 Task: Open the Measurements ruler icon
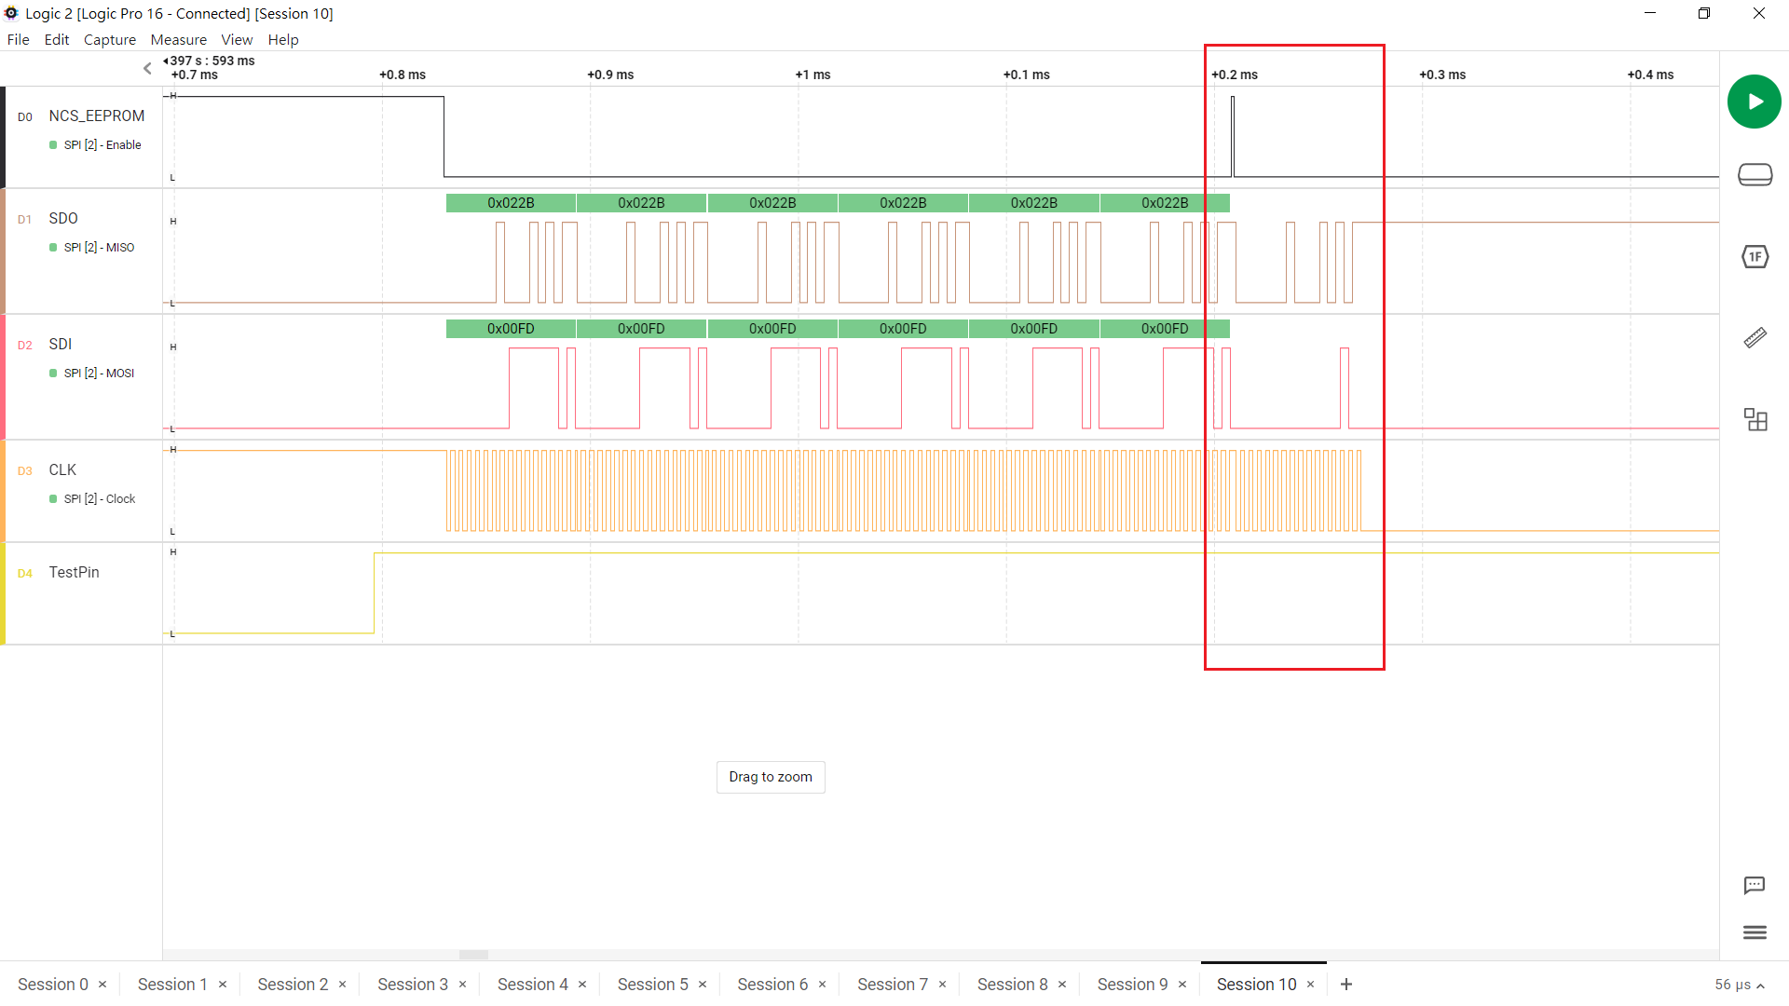(x=1755, y=338)
